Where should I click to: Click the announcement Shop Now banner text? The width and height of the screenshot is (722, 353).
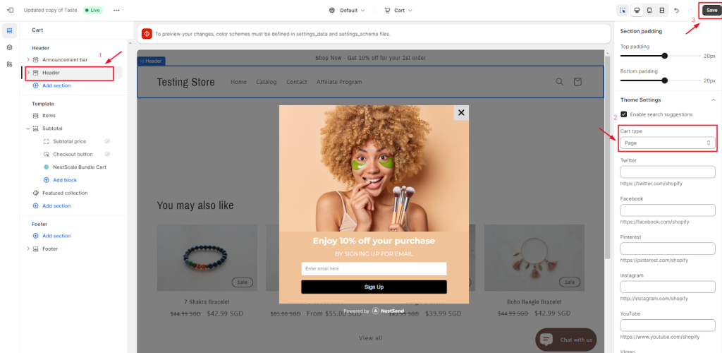pos(370,58)
